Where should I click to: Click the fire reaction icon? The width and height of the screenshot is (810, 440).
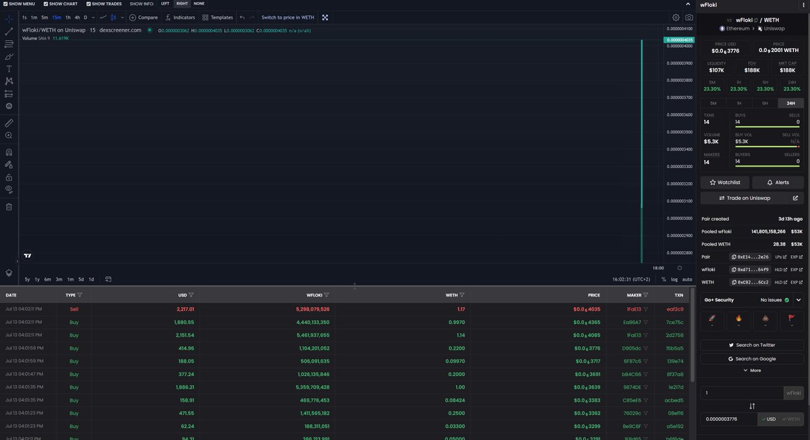click(x=738, y=319)
